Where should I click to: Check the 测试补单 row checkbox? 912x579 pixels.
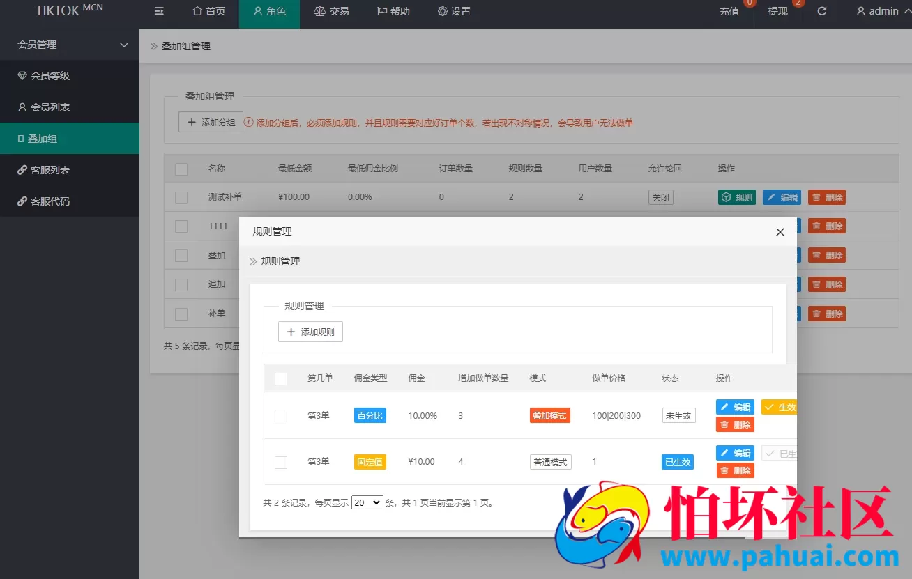pos(181,198)
